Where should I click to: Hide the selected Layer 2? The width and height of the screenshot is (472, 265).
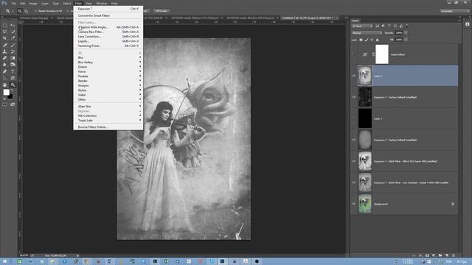pos(354,76)
